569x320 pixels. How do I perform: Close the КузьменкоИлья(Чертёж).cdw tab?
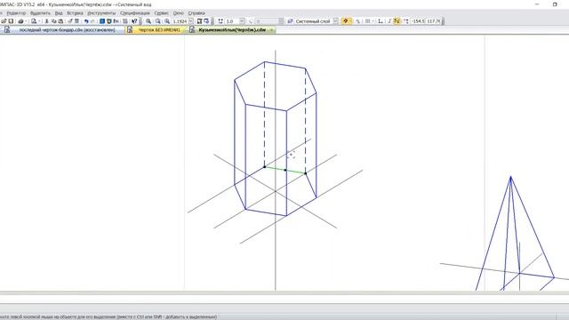271,30
